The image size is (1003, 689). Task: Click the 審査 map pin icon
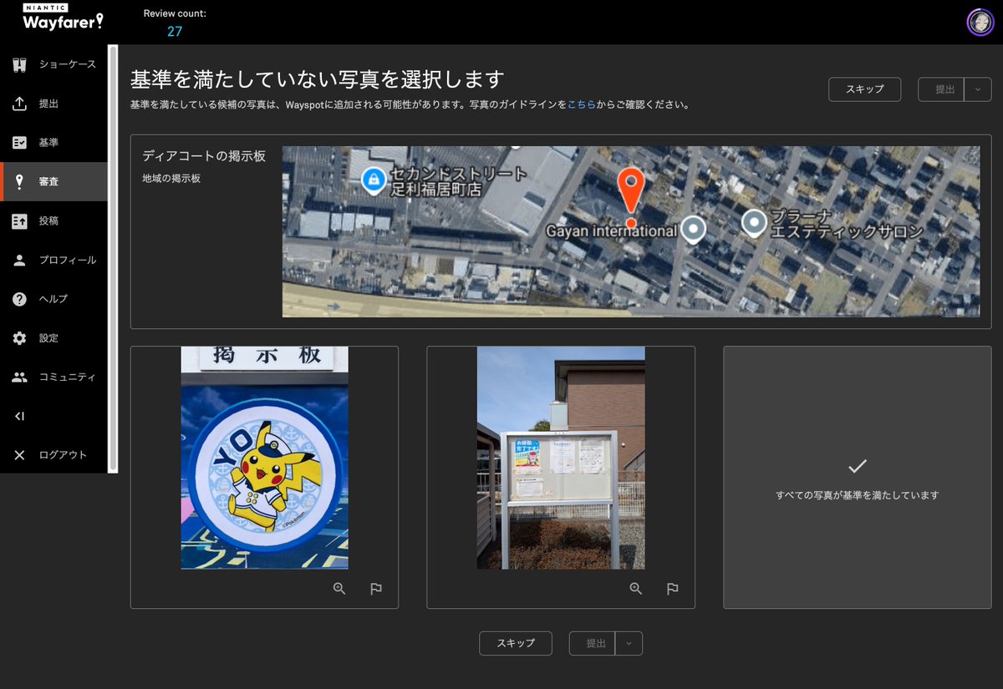(x=20, y=181)
